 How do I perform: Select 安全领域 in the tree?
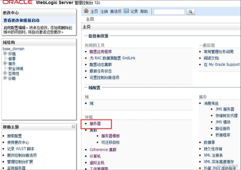(x=16, y=69)
